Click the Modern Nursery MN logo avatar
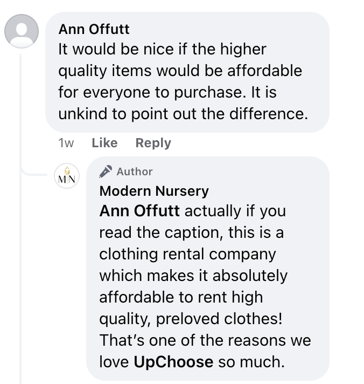 67,176
